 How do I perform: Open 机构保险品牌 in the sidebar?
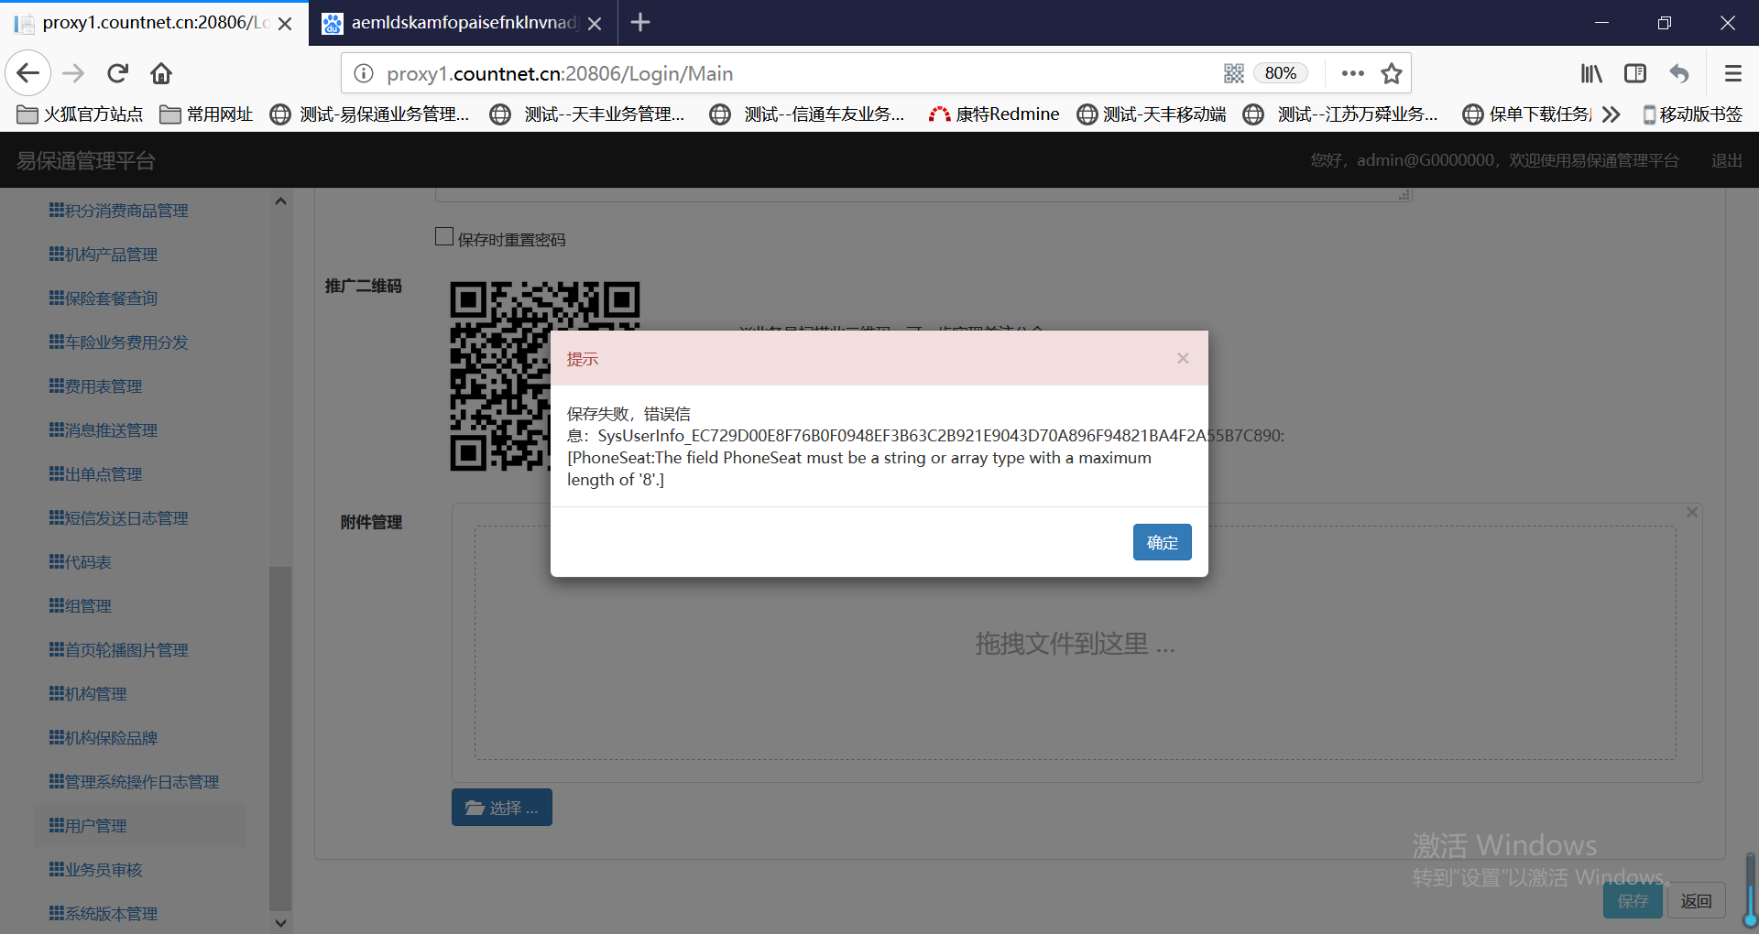(104, 738)
